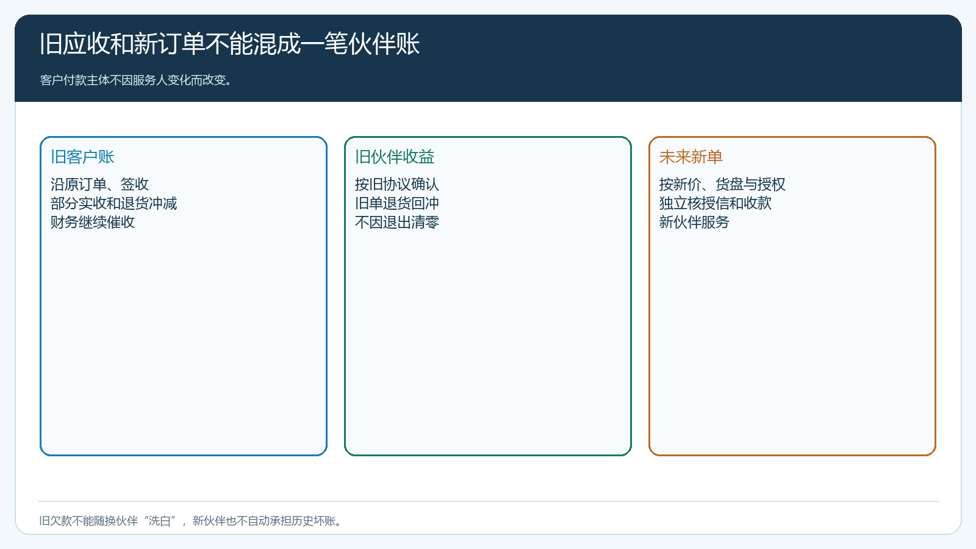Viewport: 976px width, 549px height.
Task: Select the line 旧单退货回冲
Action: (397, 203)
